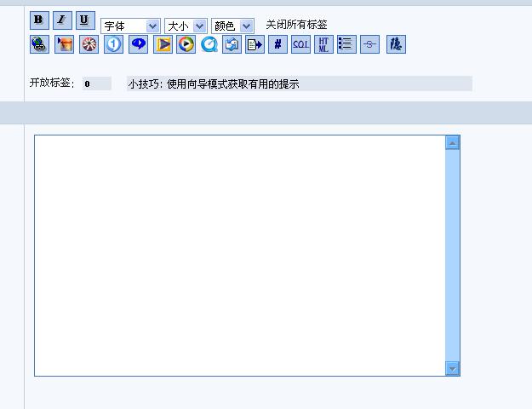The width and height of the screenshot is (532, 409).
Task: Open the 颜色 color dropdown
Action: pyautogui.click(x=232, y=26)
